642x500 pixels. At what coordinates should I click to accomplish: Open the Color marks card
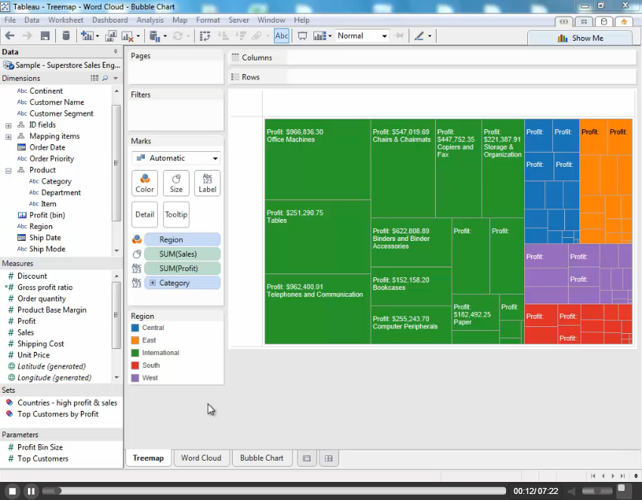144,183
